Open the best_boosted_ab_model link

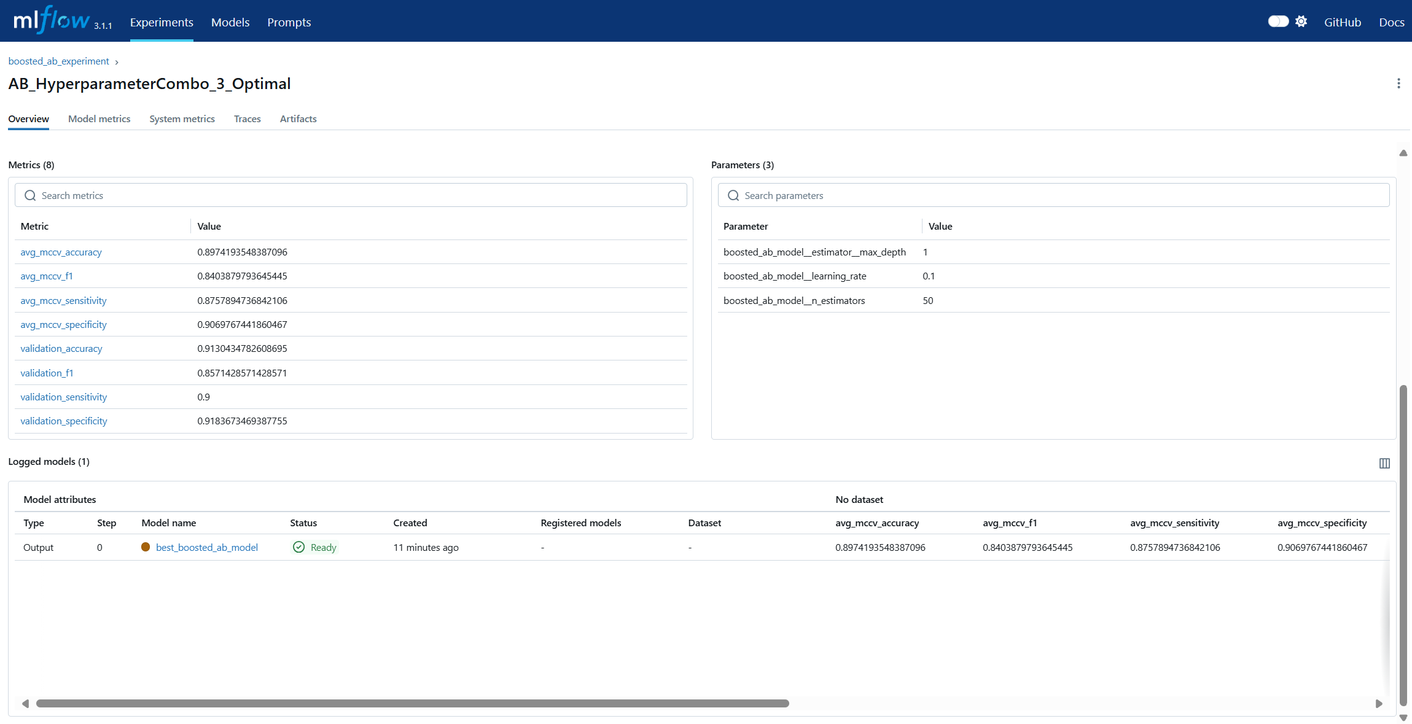tap(206, 547)
